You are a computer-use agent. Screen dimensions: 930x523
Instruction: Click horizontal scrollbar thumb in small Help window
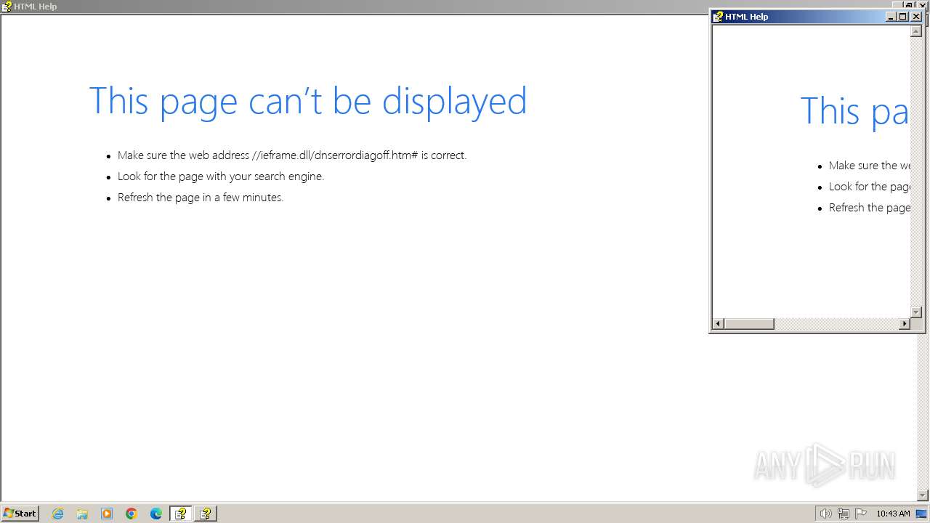click(x=749, y=323)
